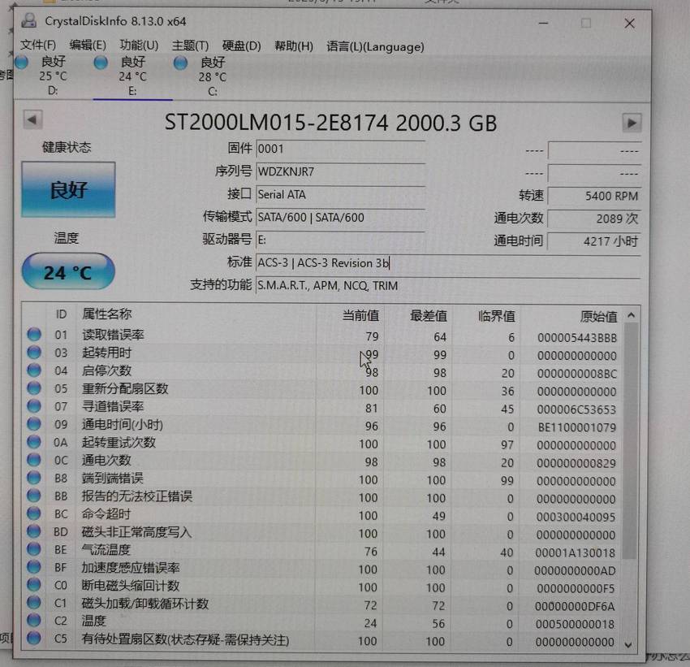This screenshot has width=690, height=667.
Task: Select the raw value 000300040095
Action: (576, 517)
